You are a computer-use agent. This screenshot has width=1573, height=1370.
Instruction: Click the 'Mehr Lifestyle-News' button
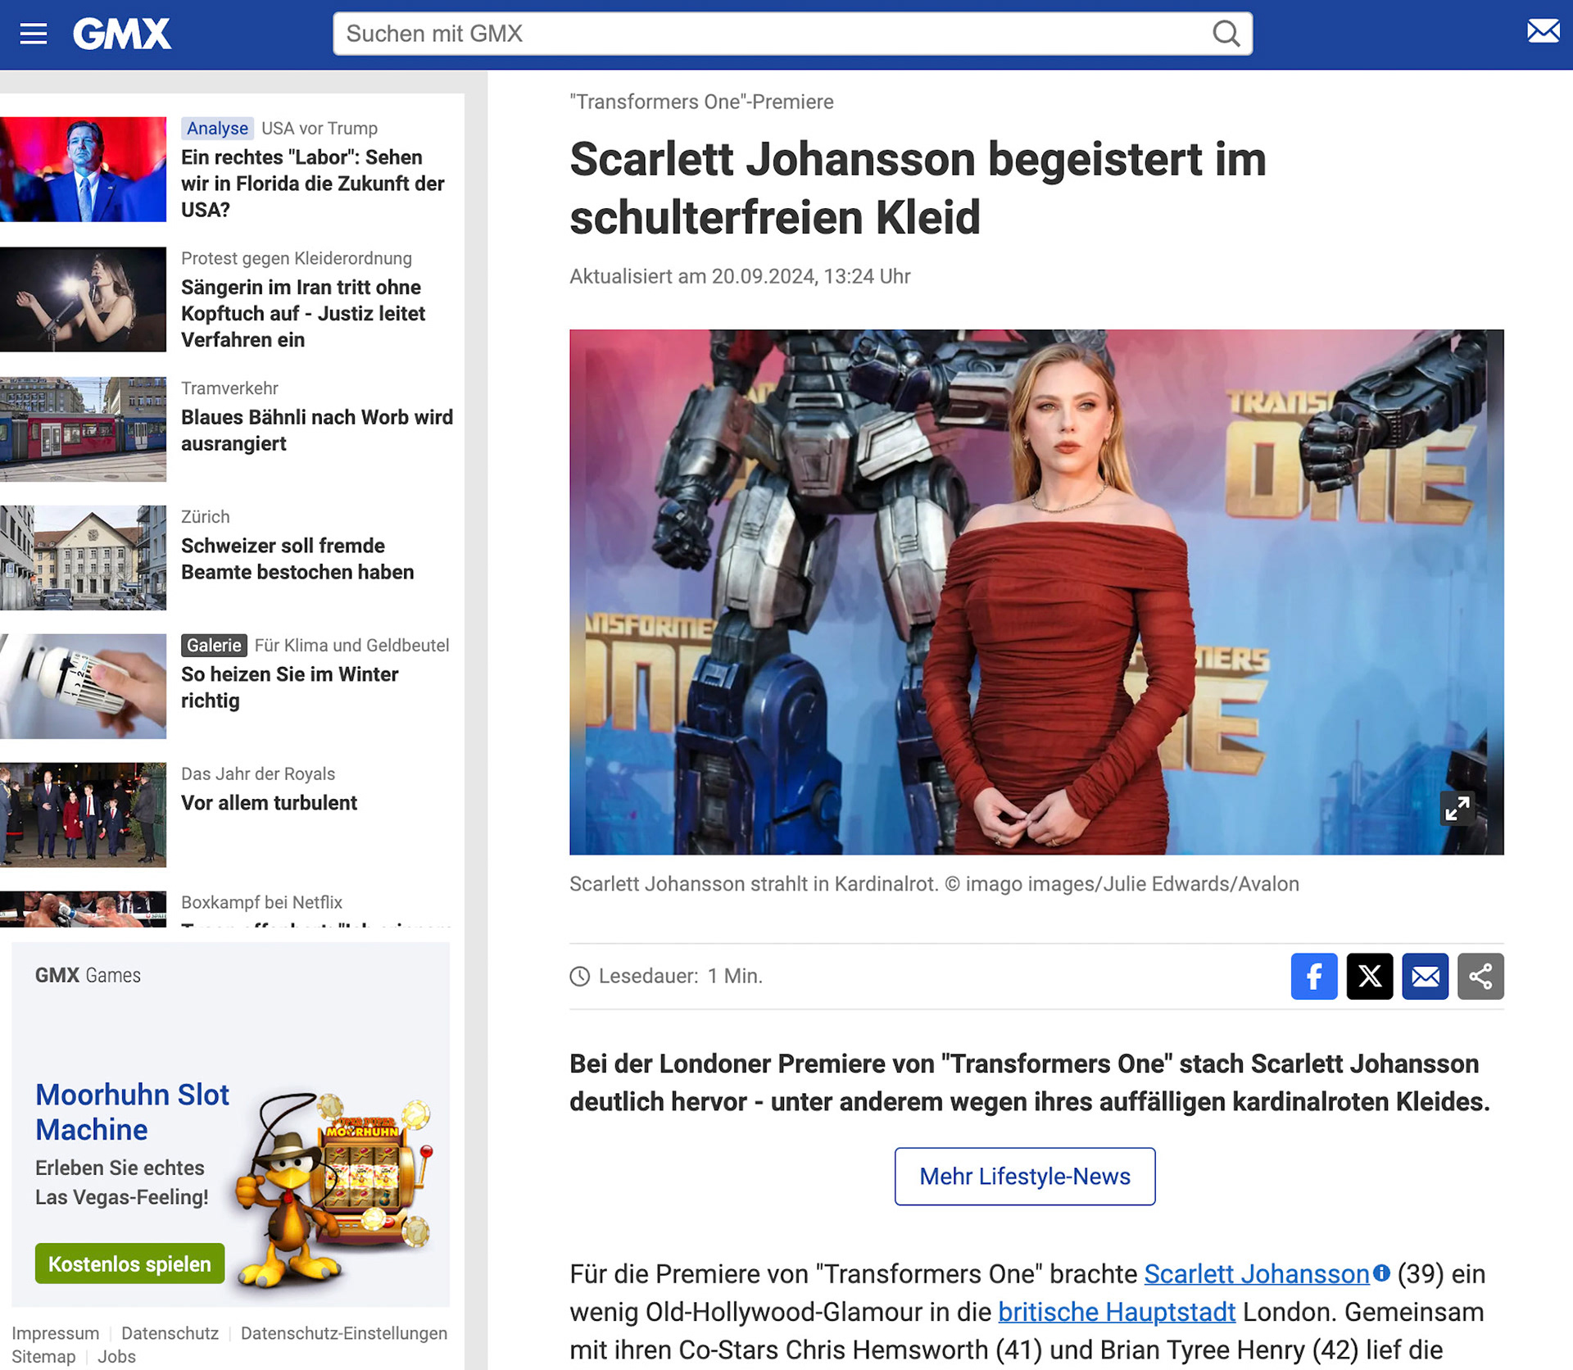(1024, 1176)
